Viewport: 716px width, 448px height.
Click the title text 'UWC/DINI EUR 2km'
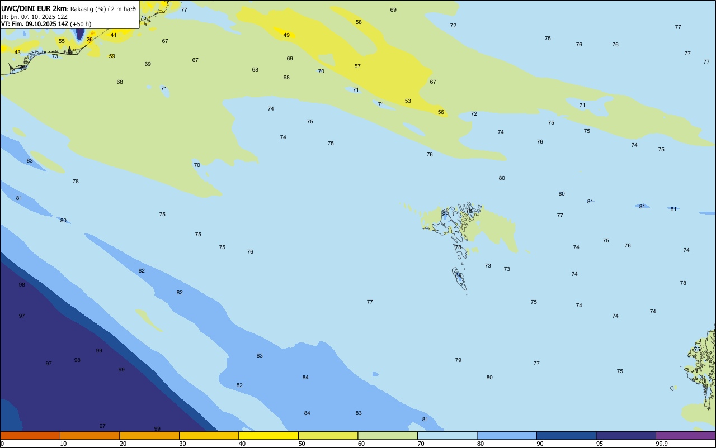[34, 8]
